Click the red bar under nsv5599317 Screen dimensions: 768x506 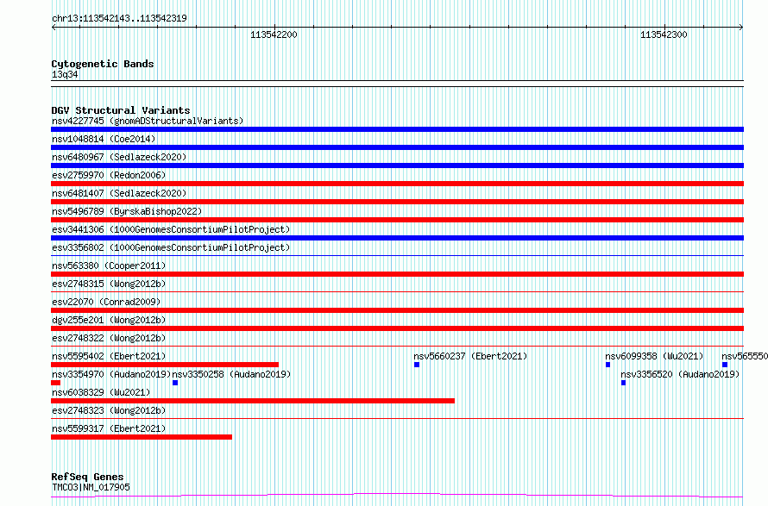(142, 437)
